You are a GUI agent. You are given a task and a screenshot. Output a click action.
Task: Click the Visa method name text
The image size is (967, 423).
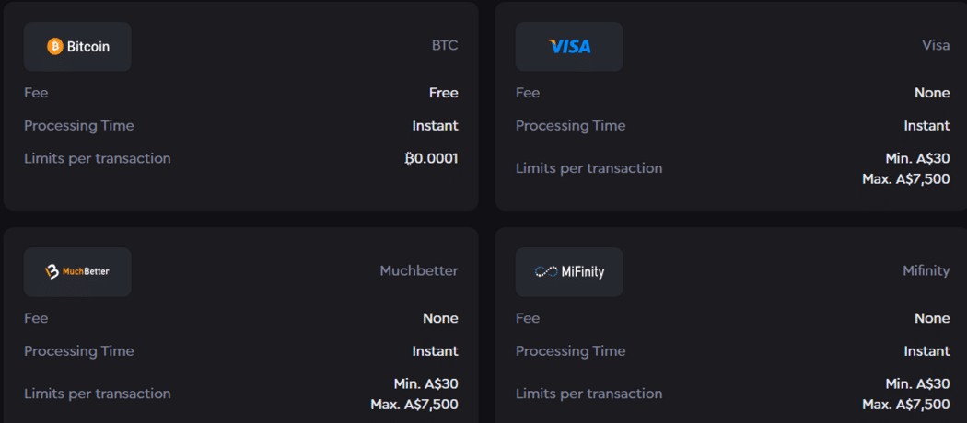pyautogui.click(x=935, y=45)
